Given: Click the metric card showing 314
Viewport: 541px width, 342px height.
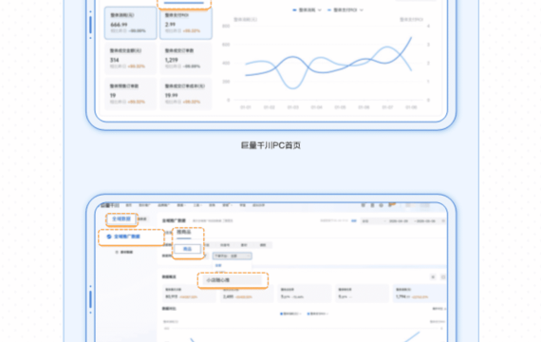Looking at the screenshot, I should [130, 58].
